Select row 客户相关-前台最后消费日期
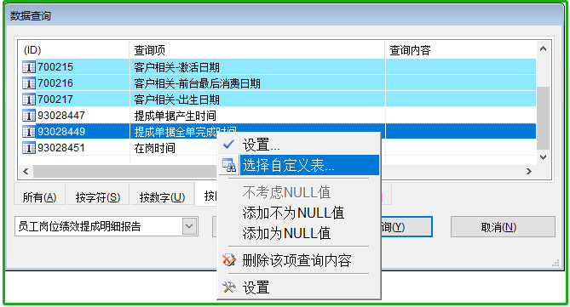The height and width of the screenshot is (307, 570). pos(278,83)
